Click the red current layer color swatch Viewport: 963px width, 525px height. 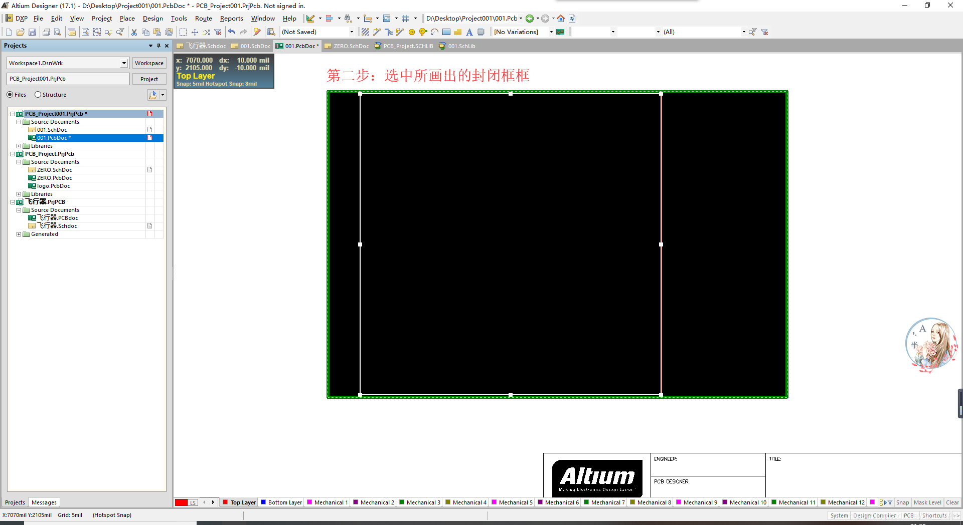pos(181,502)
